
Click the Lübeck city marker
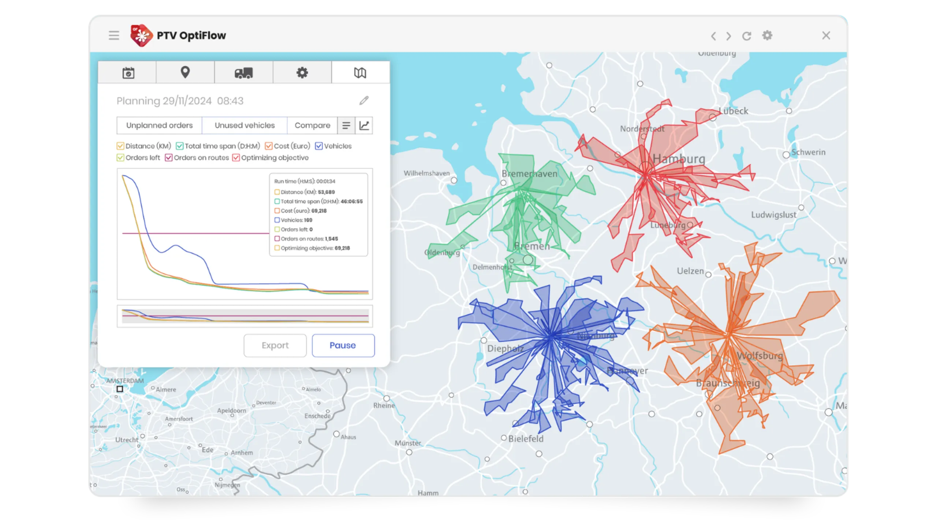point(712,117)
